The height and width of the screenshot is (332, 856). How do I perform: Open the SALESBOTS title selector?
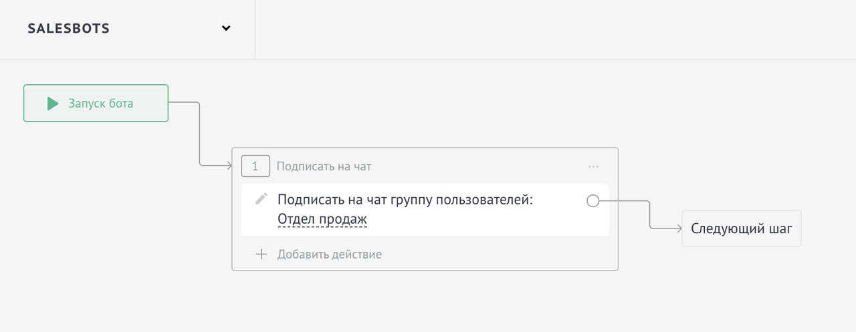[69, 29]
